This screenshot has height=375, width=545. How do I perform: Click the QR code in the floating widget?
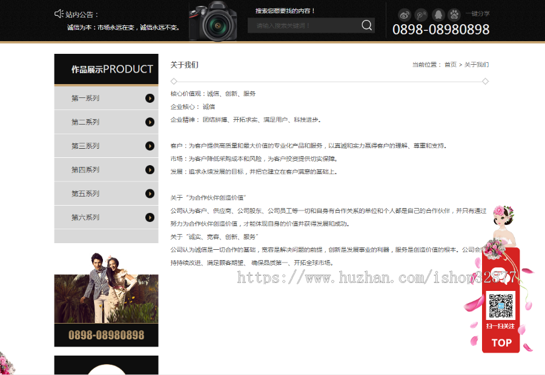[501, 305]
